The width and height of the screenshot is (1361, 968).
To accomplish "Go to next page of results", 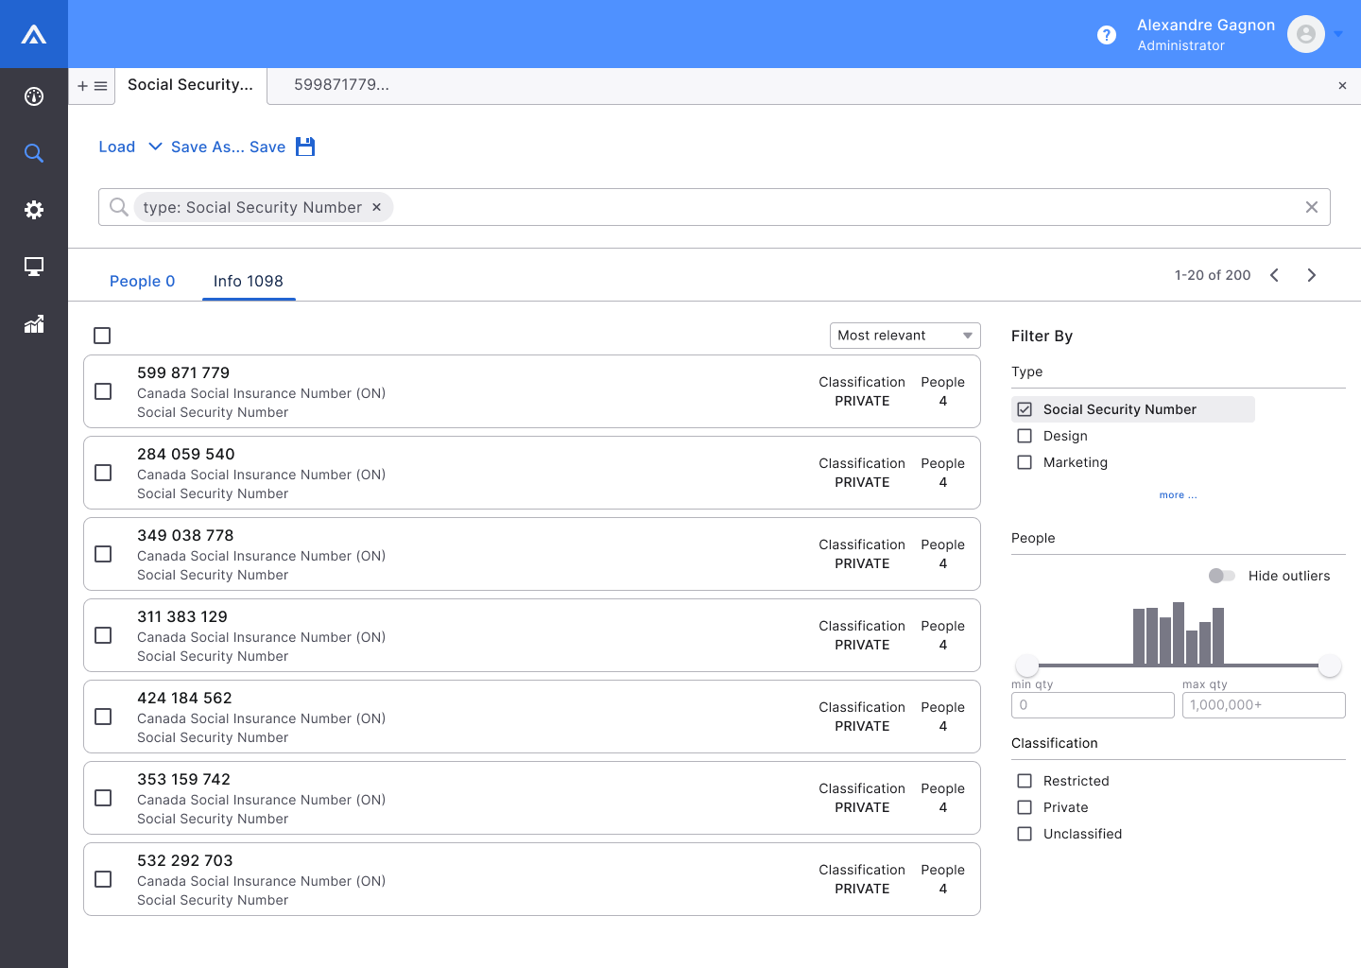I will [x=1311, y=275].
